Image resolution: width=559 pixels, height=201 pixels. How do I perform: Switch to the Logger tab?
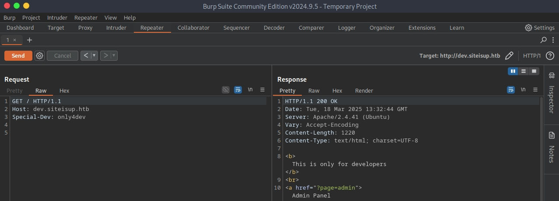coord(347,28)
